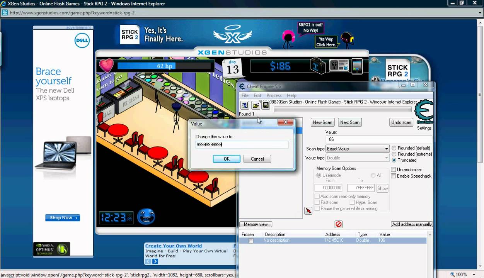Click the blue smiley face mood icon
The height and width of the screenshot is (278, 484).
tap(146, 217)
